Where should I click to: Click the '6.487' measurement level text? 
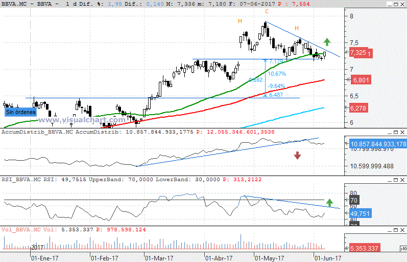(276, 95)
